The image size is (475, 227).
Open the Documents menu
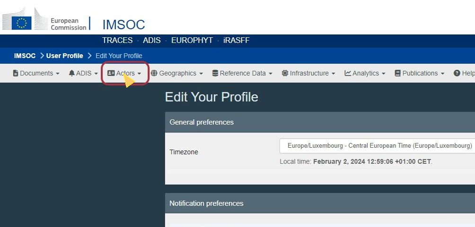(x=36, y=73)
